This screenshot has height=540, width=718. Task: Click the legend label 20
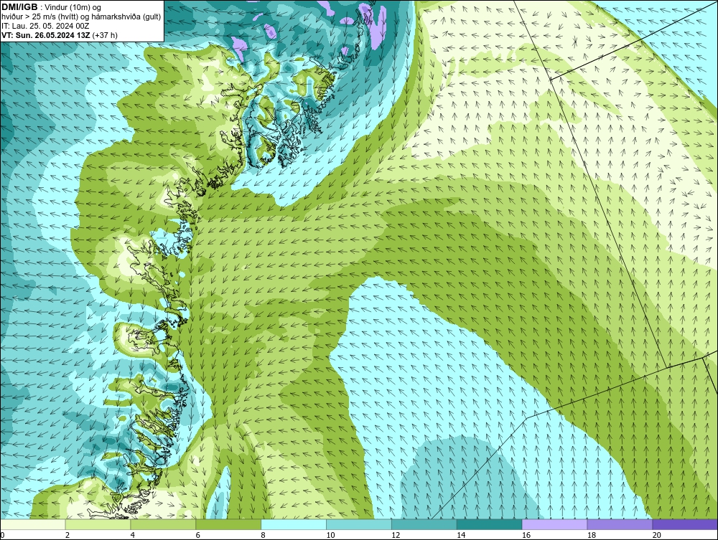[x=657, y=535]
